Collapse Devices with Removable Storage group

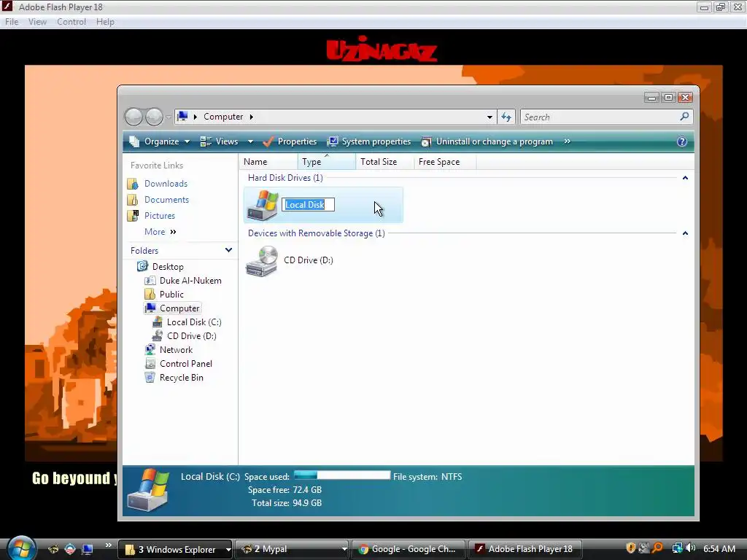[x=685, y=233]
